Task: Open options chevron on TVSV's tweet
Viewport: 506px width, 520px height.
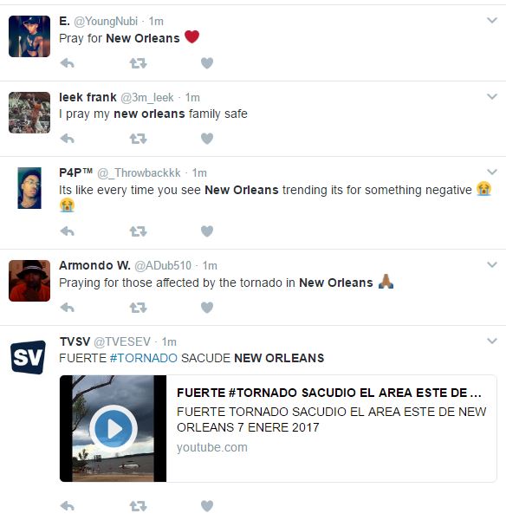Action: click(x=492, y=341)
